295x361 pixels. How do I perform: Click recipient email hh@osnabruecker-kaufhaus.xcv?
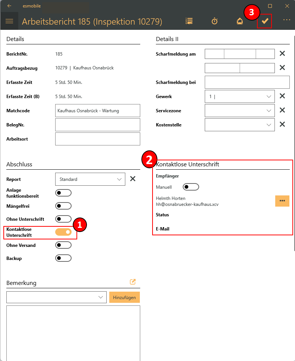pyautogui.click(x=187, y=204)
